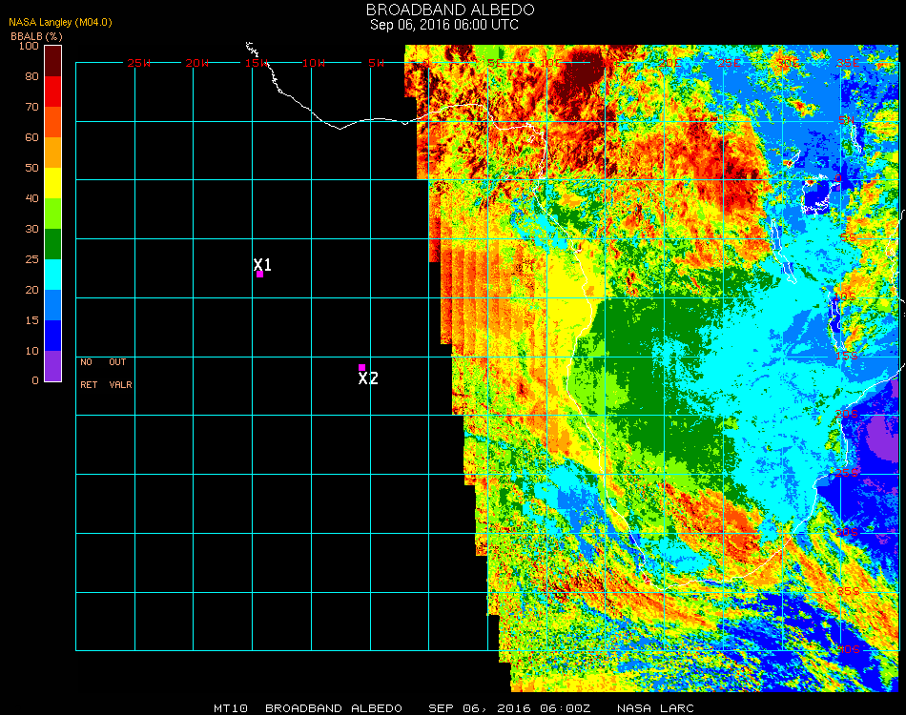Click NASA LARC text in footer
906x715 pixels.
pos(656,708)
